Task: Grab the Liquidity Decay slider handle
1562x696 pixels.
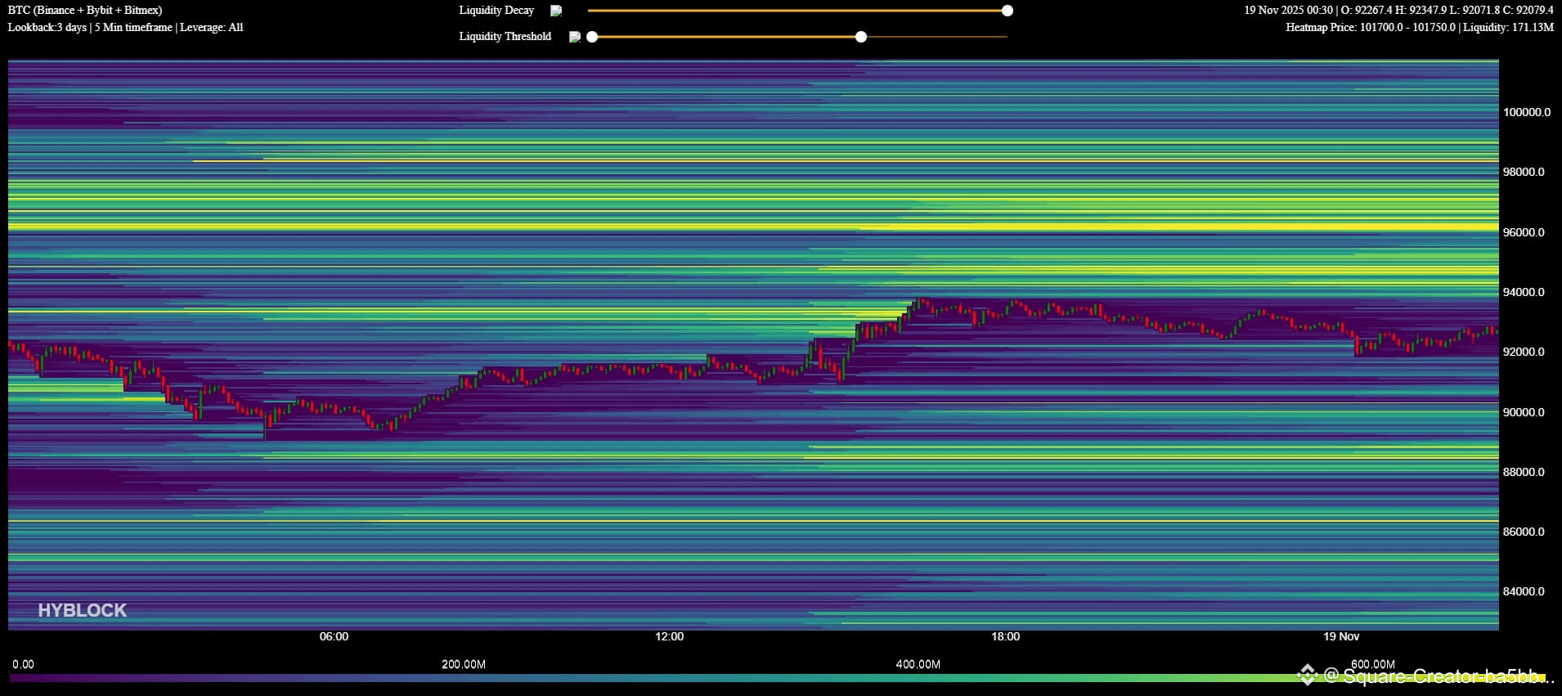Action: pyautogui.click(x=1008, y=11)
